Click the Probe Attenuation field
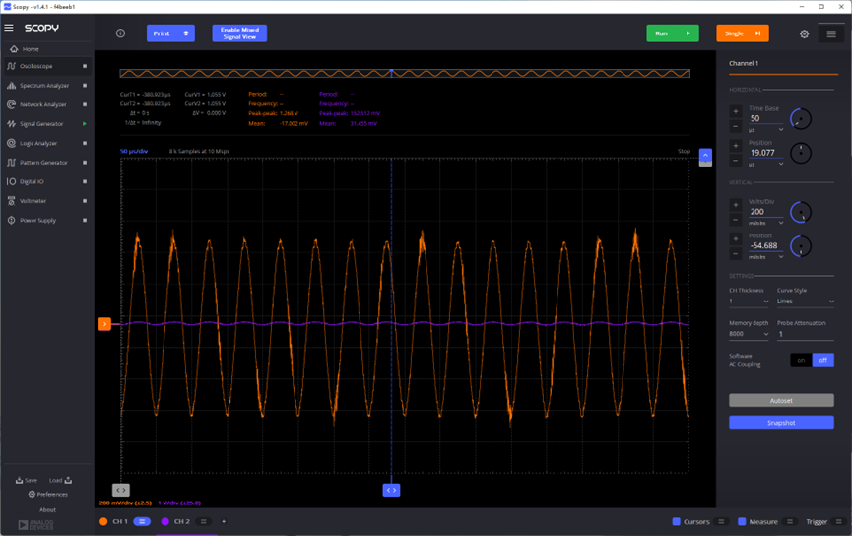 click(806, 334)
